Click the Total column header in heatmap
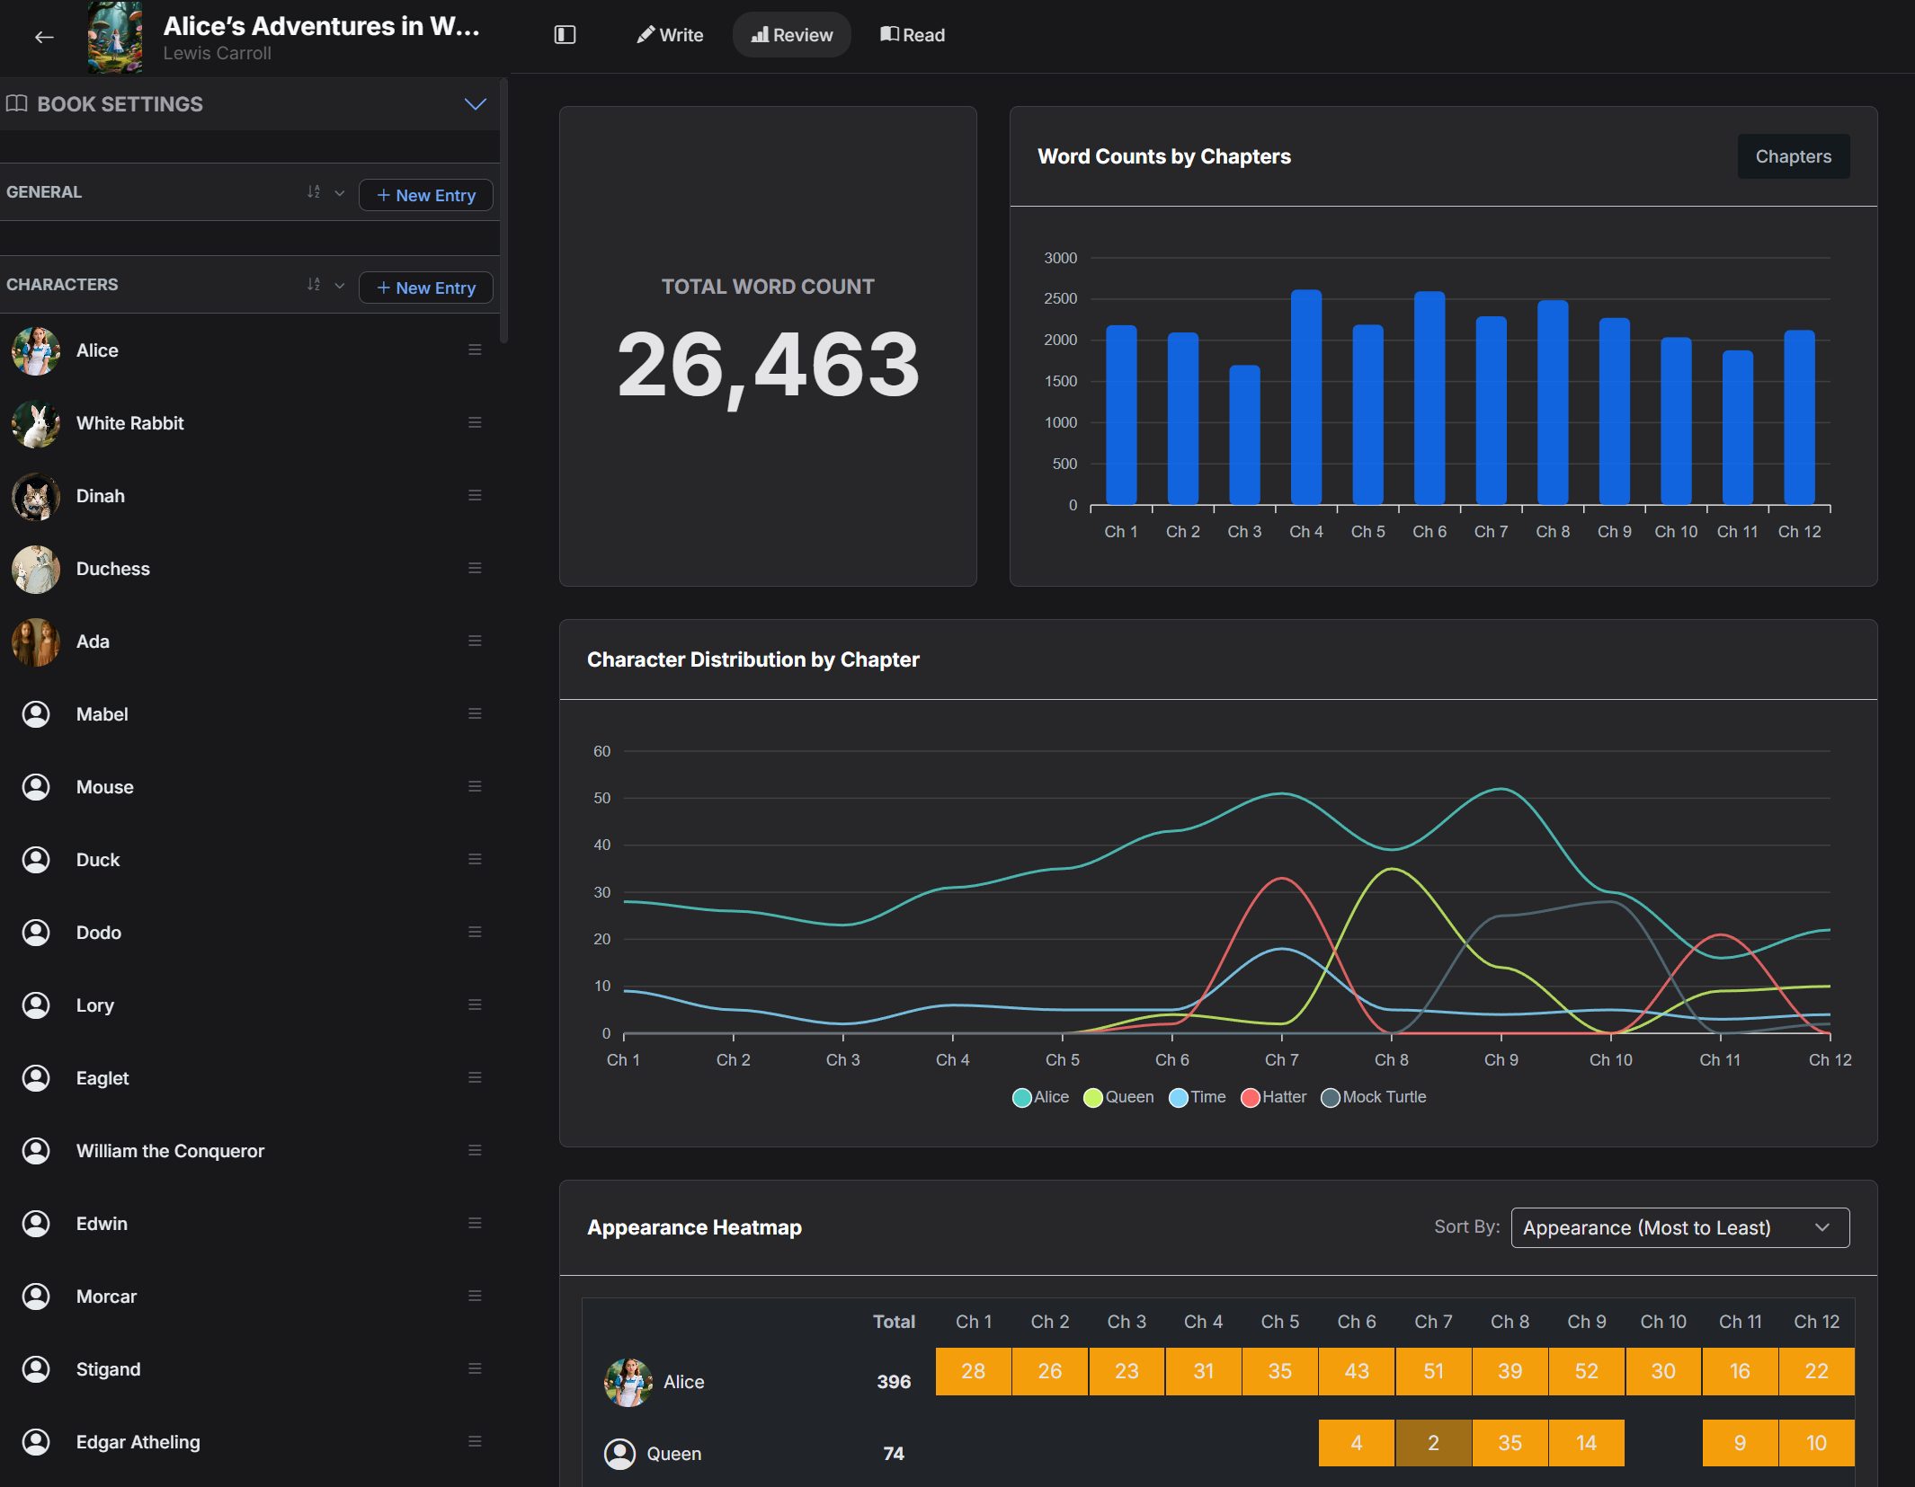Image resolution: width=1915 pixels, height=1487 pixels. coord(894,1322)
